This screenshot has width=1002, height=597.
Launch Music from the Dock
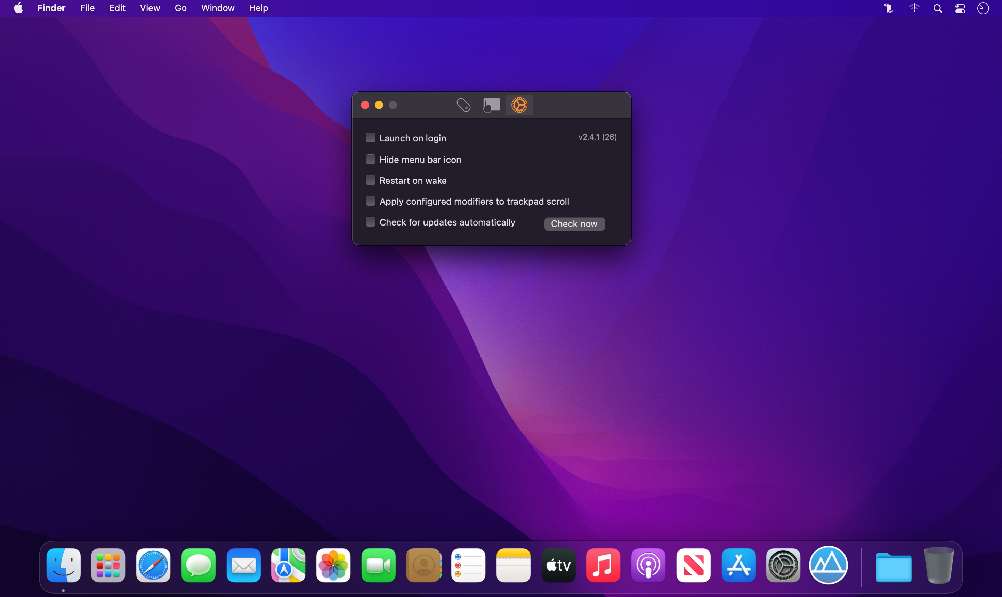[603, 565]
